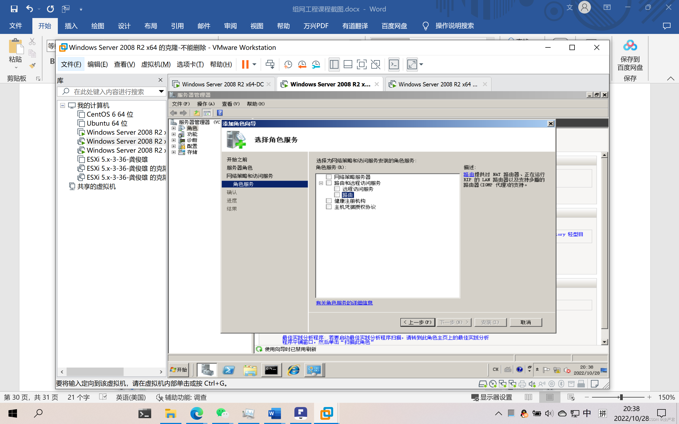
Task: Launch Internet Explorer from guest taskbar
Action: pyautogui.click(x=293, y=370)
